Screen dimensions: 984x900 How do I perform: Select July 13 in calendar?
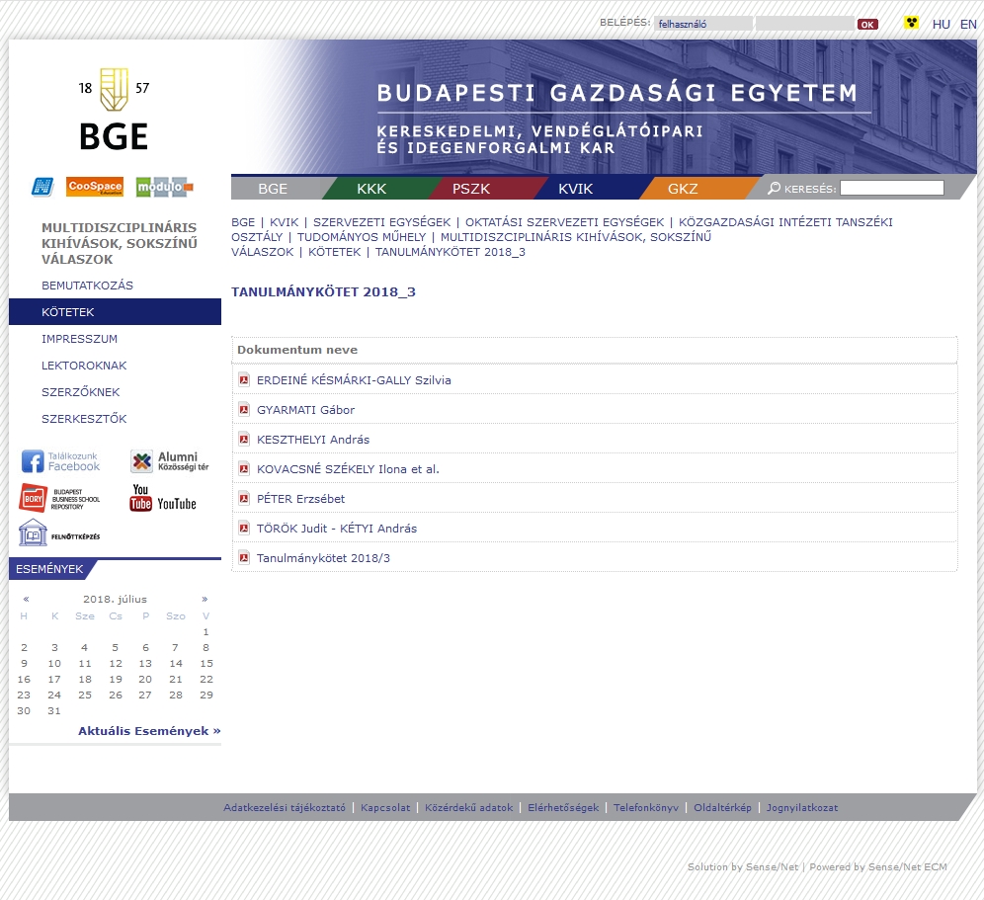click(x=145, y=663)
